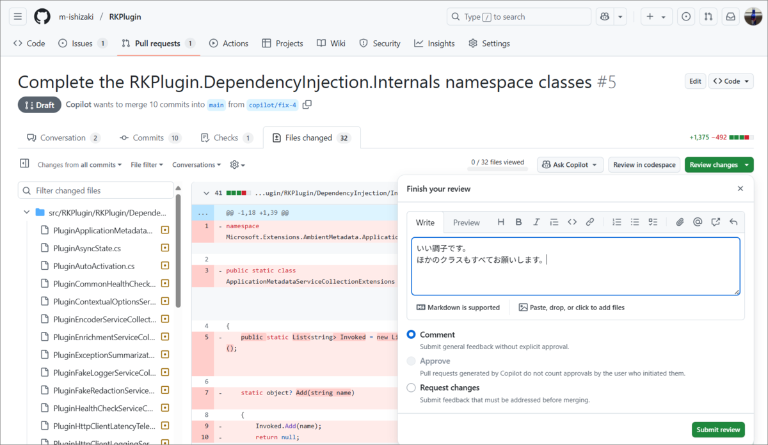Focus the review comment text area
The image size is (768, 445).
(575, 267)
